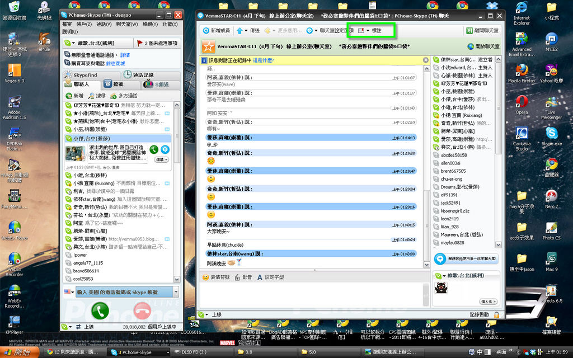
Task: Select contact angela77_1115 in Skype list
Action: click(118, 263)
